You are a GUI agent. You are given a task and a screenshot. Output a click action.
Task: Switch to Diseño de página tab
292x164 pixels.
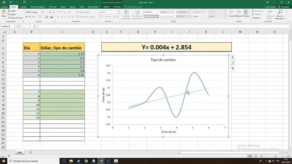(x=37, y=7)
